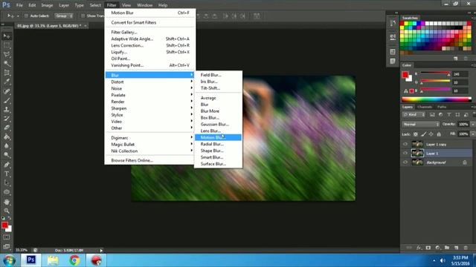Hide the Layer 1 copy layer

[405, 145]
